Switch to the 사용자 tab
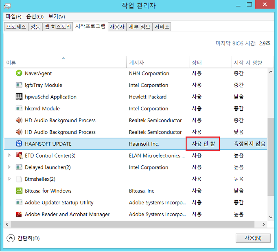 117,27
